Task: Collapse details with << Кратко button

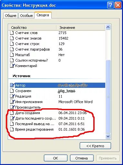Action: (x=95, y=146)
